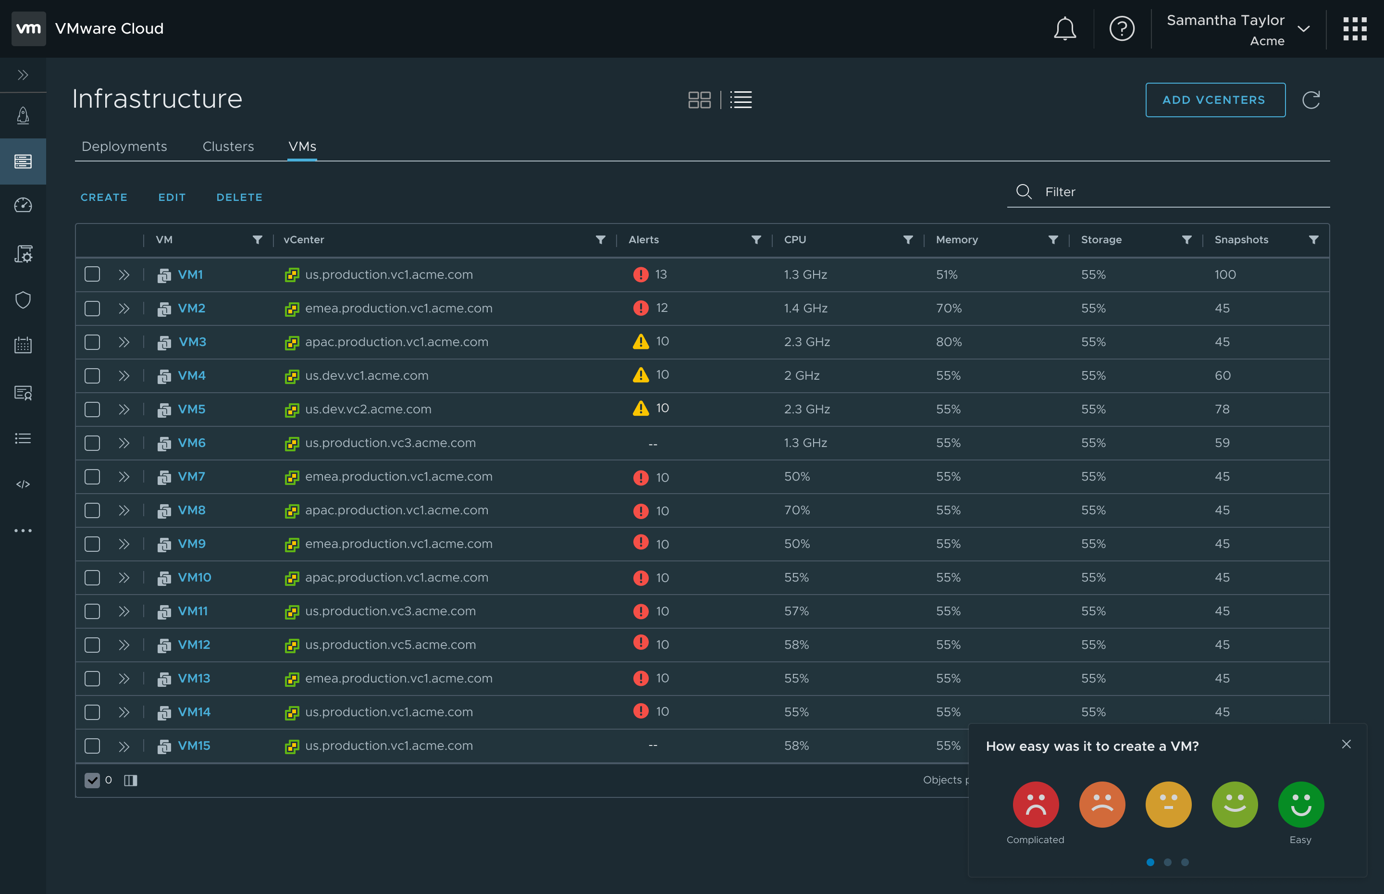
Task: Open the apps grid switcher
Action: [1354, 28]
